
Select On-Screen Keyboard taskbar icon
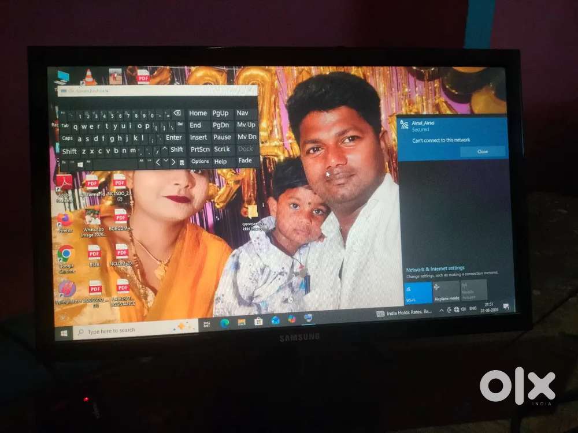click(308, 318)
